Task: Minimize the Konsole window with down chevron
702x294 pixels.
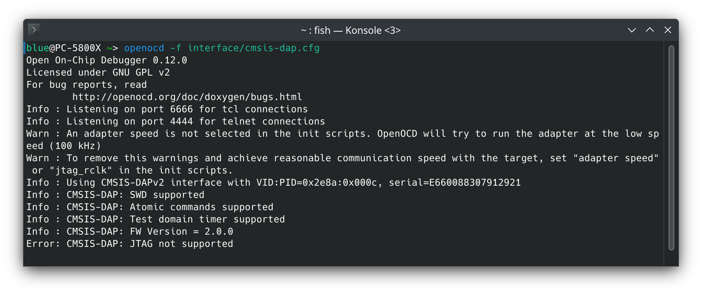Action: [x=632, y=30]
